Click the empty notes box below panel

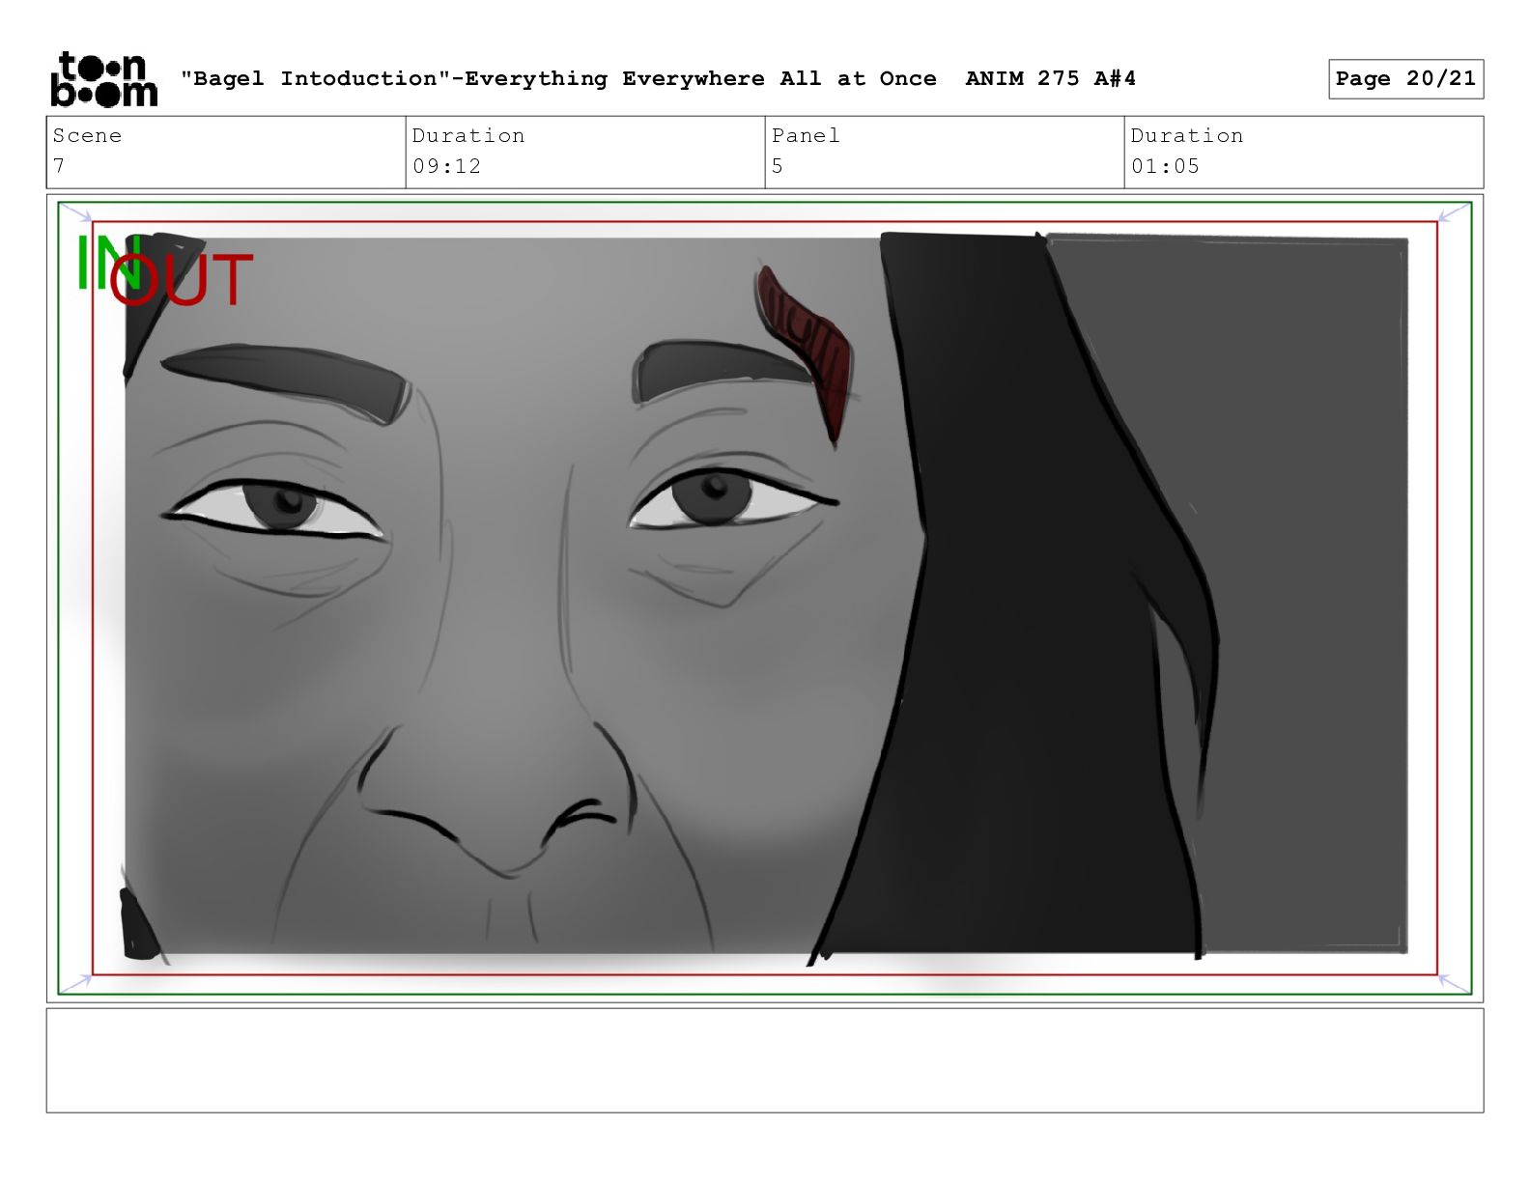(765, 1060)
